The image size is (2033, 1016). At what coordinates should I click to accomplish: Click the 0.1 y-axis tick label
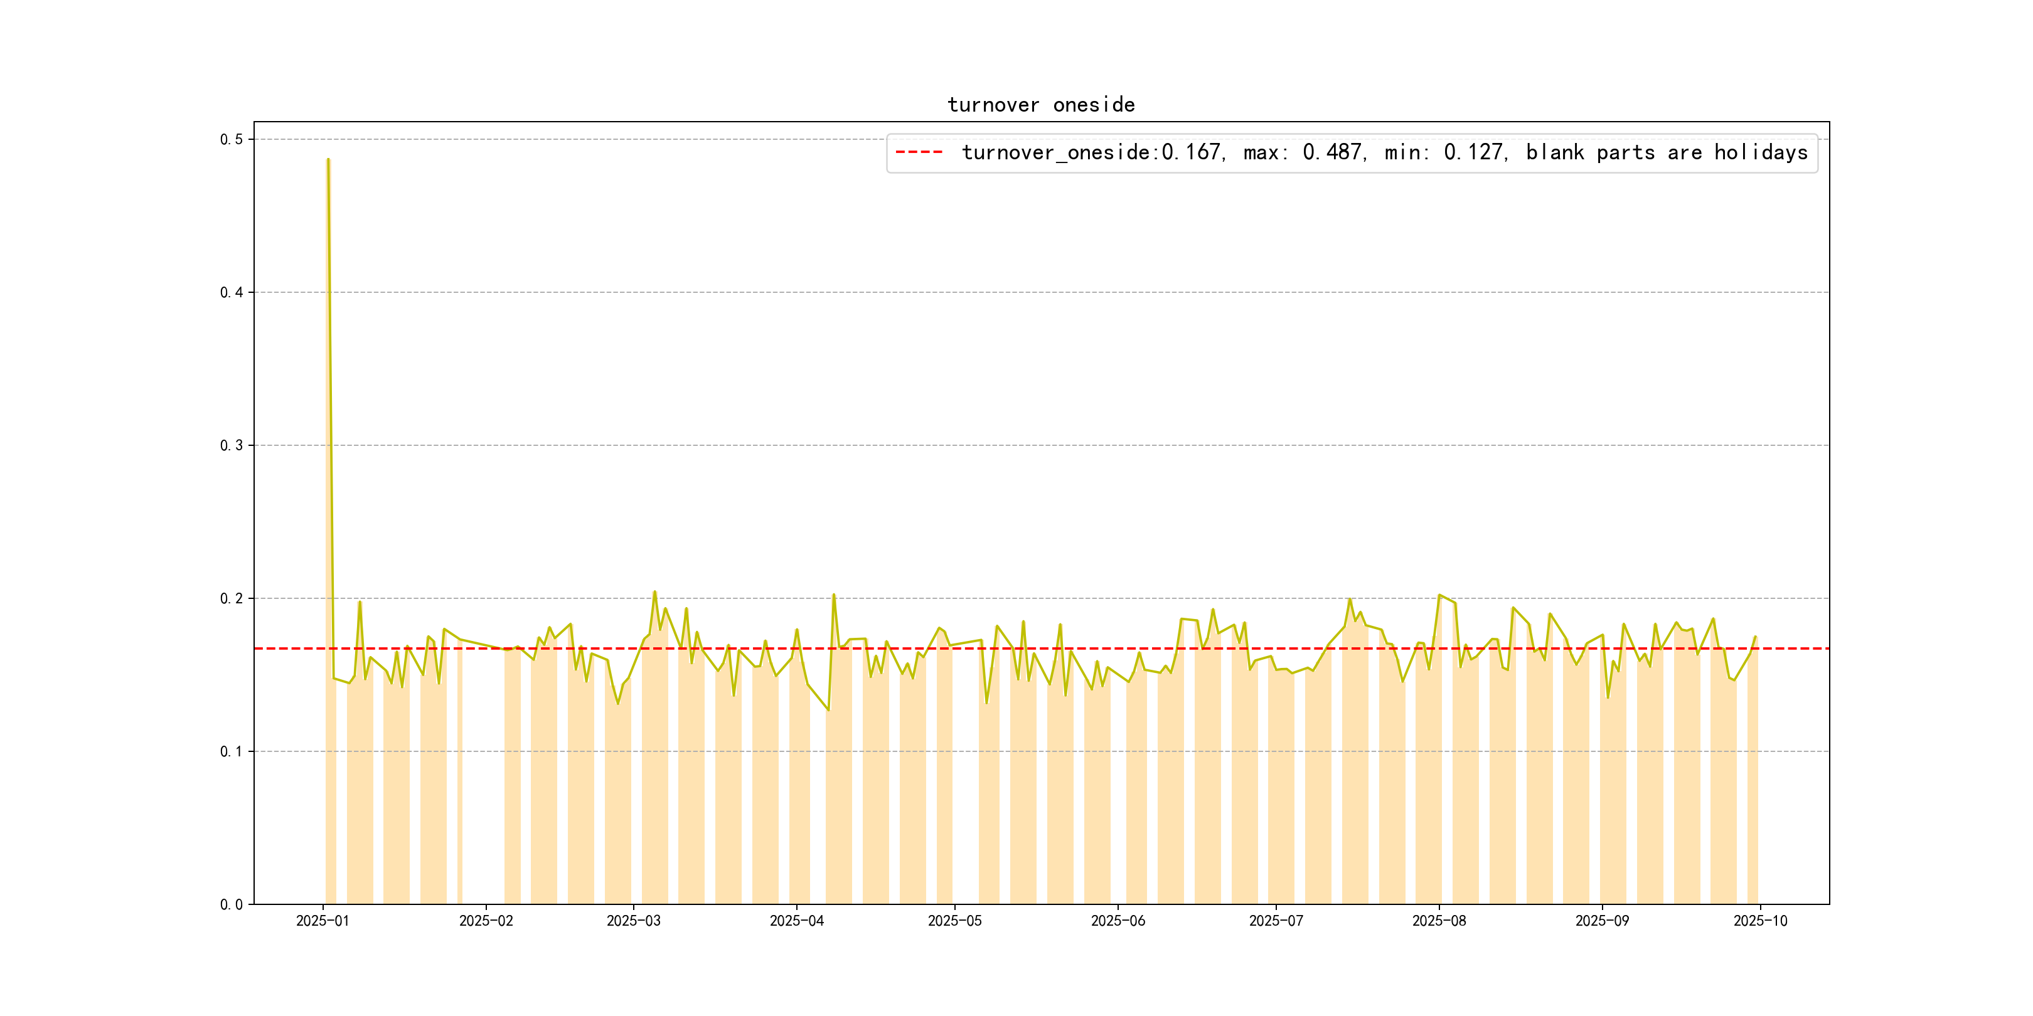coord(232,752)
